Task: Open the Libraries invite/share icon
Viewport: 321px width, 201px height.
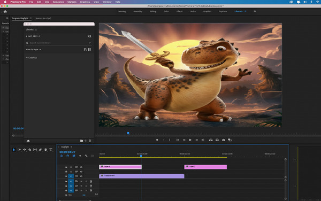Action: coord(90,36)
